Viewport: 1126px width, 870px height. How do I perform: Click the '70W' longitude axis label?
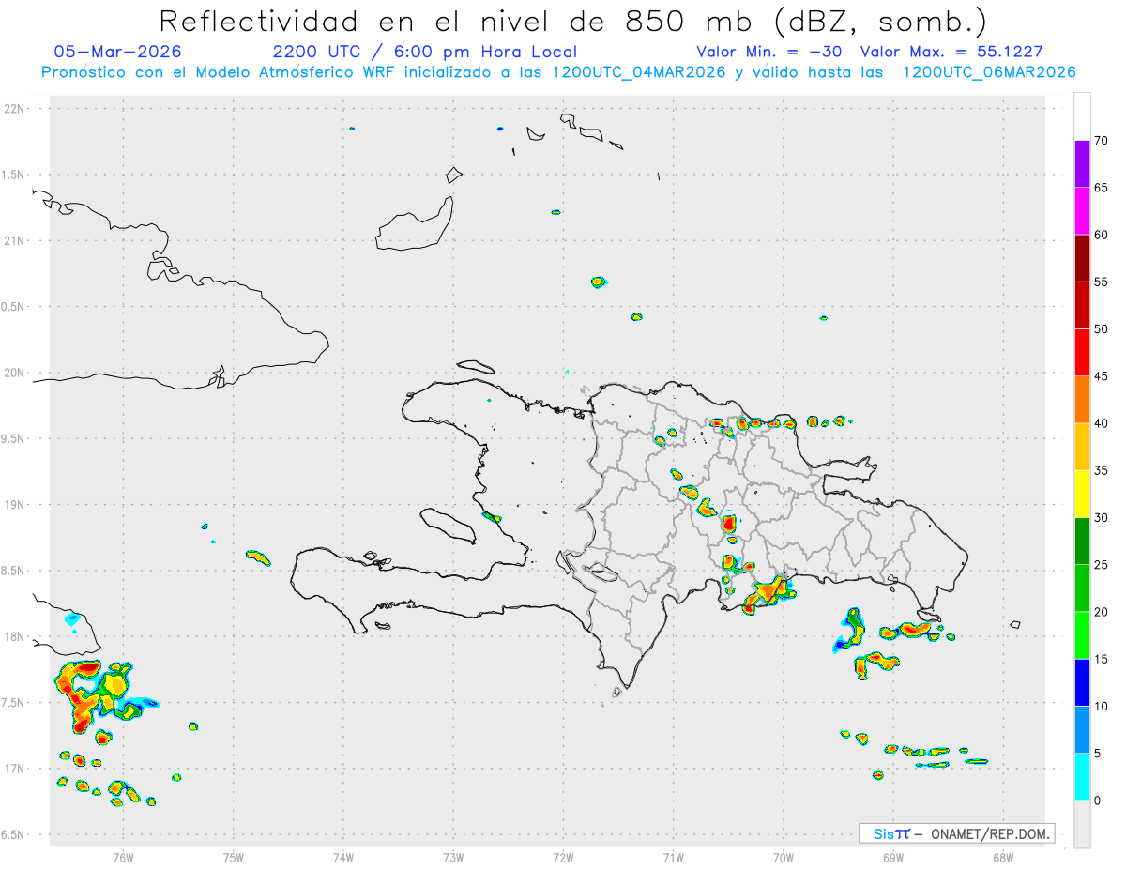pyautogui.click(x=784, y=856)
